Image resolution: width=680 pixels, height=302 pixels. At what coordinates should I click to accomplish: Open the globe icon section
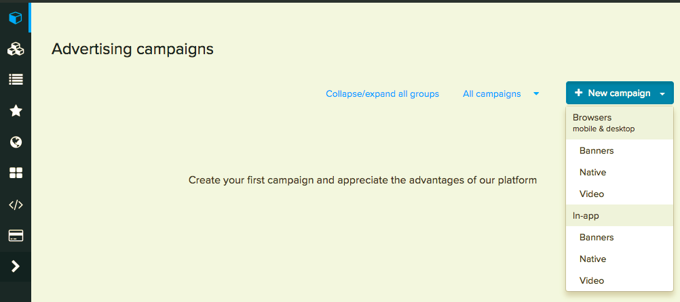(x=15, y=142)
